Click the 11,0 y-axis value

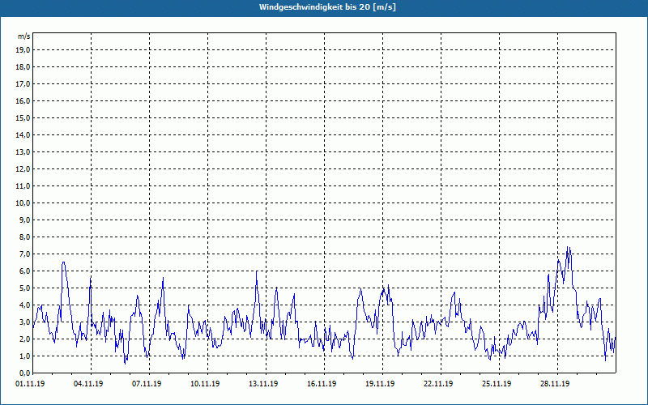tap(23, 186)
